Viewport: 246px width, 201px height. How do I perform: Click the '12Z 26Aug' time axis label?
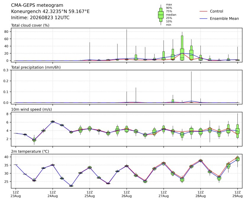click(127, 194)
